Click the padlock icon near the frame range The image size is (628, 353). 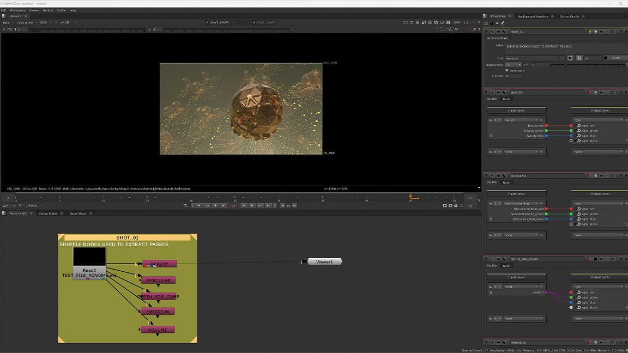pyautogui.click(x=455, y=205)
